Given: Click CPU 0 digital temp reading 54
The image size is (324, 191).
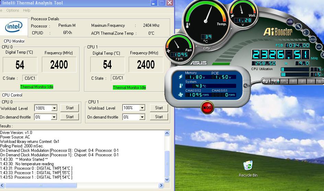Looking at the screenshot, I should point(20,65).
